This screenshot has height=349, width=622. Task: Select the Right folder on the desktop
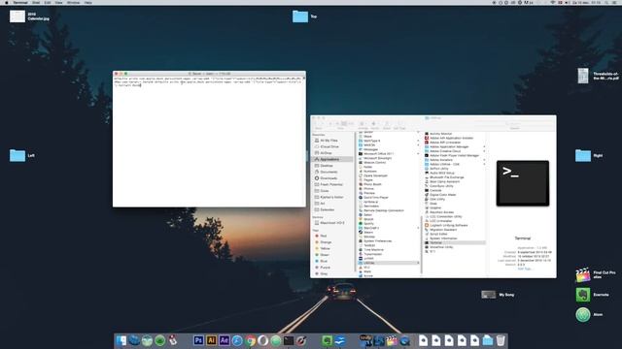click(583, 155)
